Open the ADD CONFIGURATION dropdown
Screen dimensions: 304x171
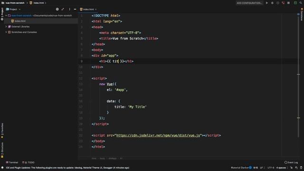249,3
